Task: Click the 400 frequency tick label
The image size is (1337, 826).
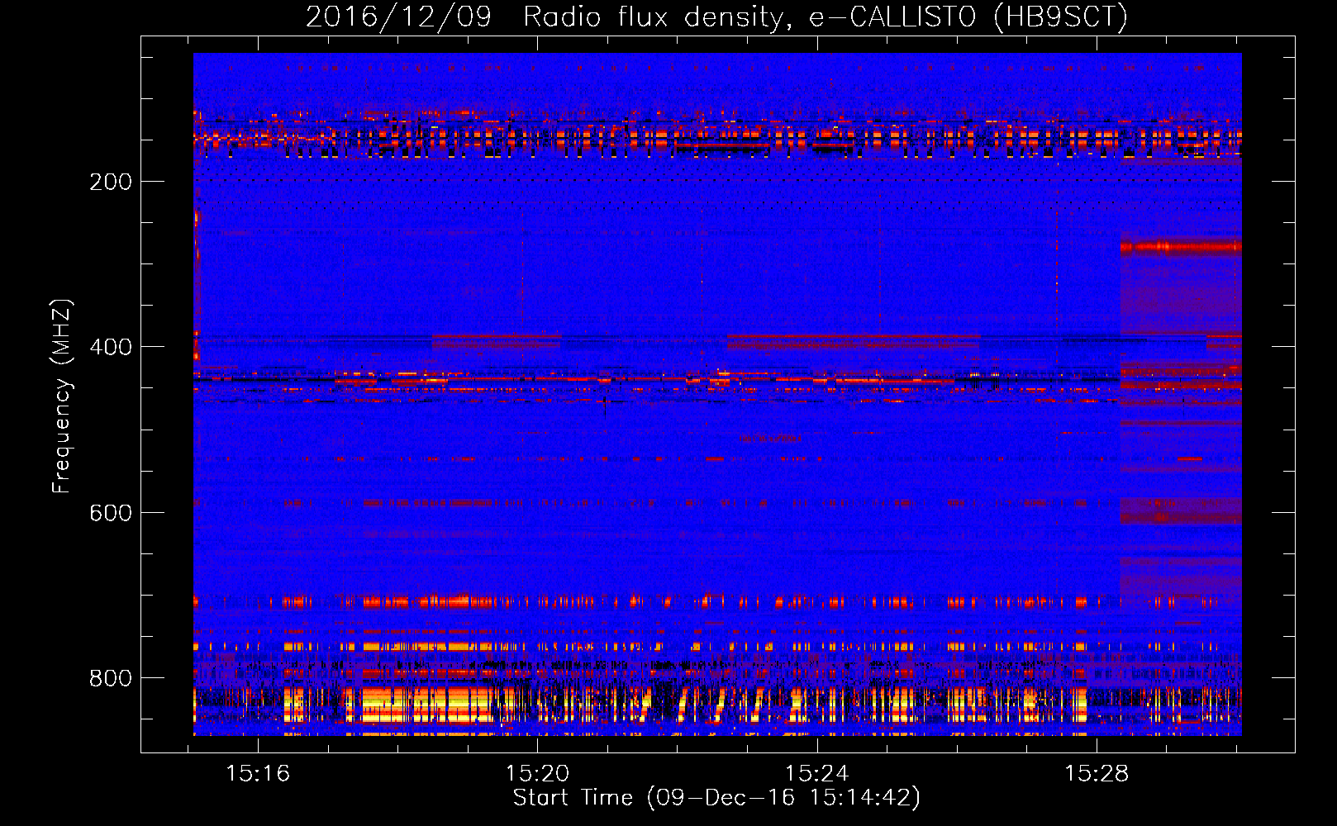Action: (111, 347)
